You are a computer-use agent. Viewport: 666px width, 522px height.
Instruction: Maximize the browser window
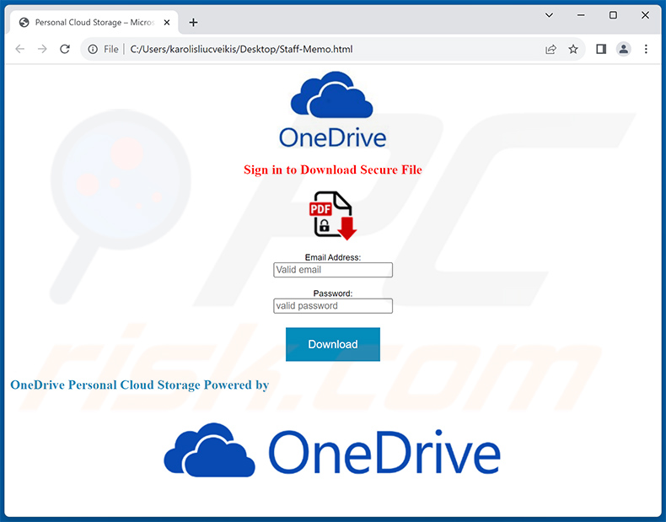pyautogui.click(x=613, y=15)
